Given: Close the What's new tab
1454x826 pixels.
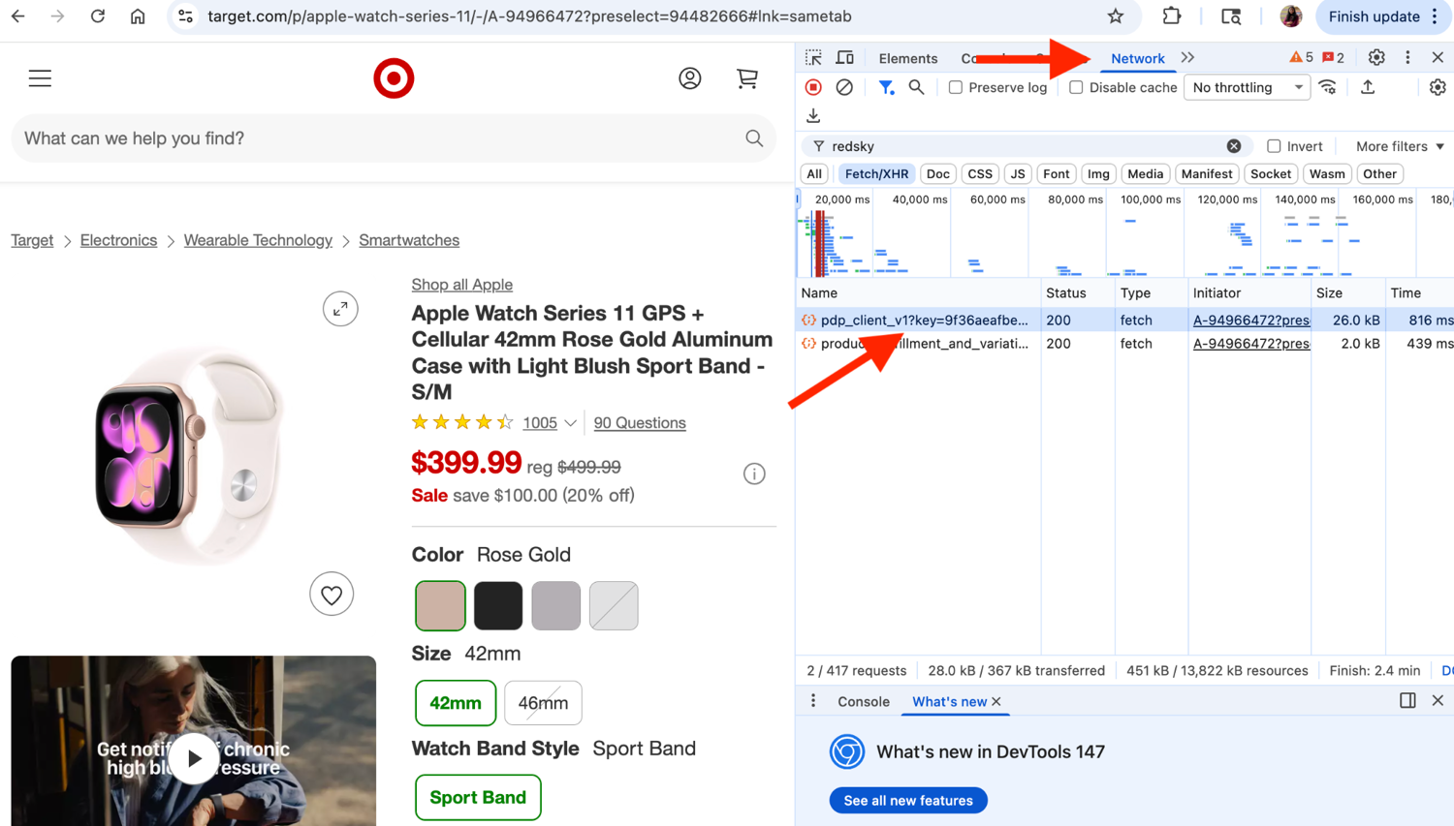Looking at the screenshot, I should pos(996,701).
